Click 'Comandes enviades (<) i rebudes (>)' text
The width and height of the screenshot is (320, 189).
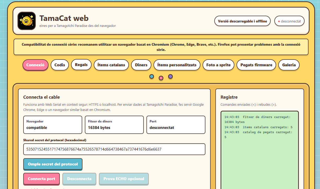(x=248, y=105)
